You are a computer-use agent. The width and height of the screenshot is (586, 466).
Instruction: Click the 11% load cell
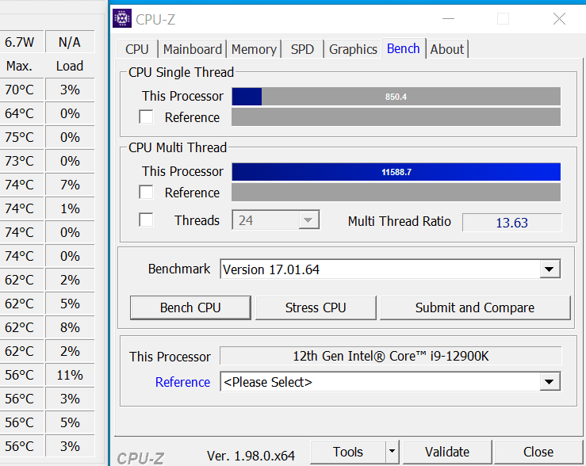70,375
